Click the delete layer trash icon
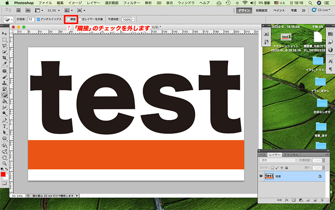The image size is (335, 210). click(x=321, y=200)
